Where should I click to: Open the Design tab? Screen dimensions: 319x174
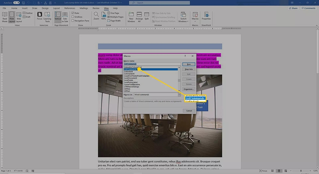click(x=45, y=8)
